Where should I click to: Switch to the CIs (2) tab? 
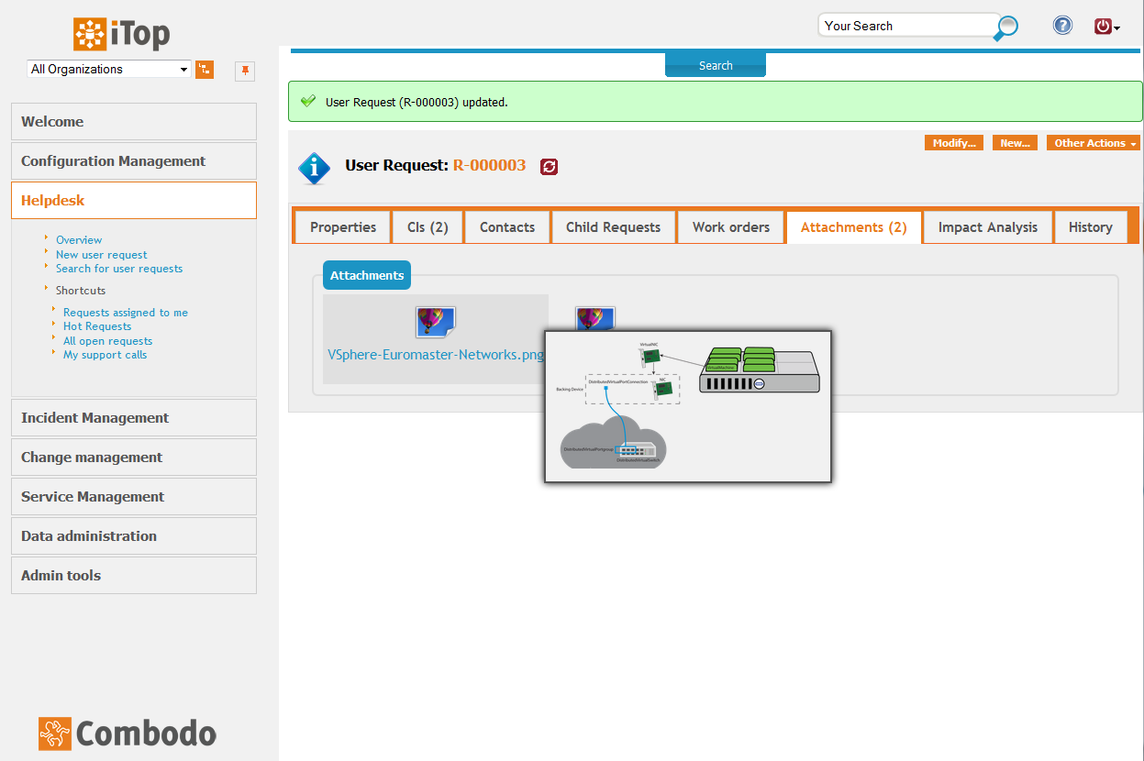[428, 227]
